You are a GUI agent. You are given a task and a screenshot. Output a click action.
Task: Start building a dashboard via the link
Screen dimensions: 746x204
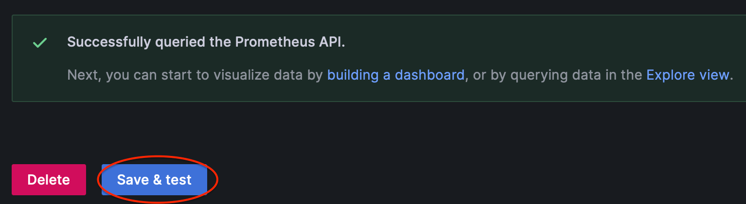(395, 75)
